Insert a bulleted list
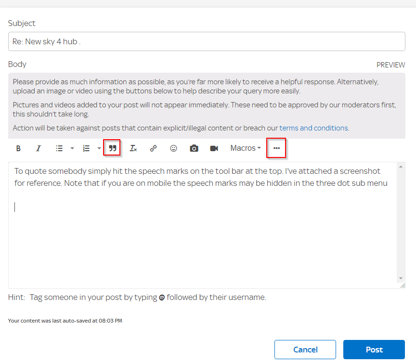Image resolution: width=416 pixels, height=364 pixels. pos(59,148)
